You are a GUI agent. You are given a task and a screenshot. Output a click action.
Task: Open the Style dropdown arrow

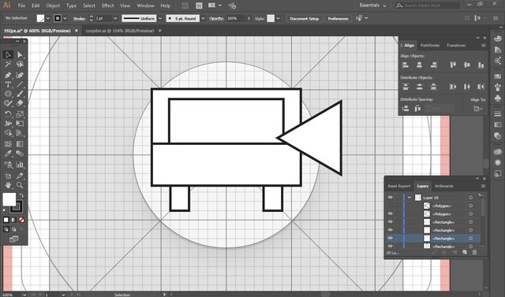click(278, 19)
